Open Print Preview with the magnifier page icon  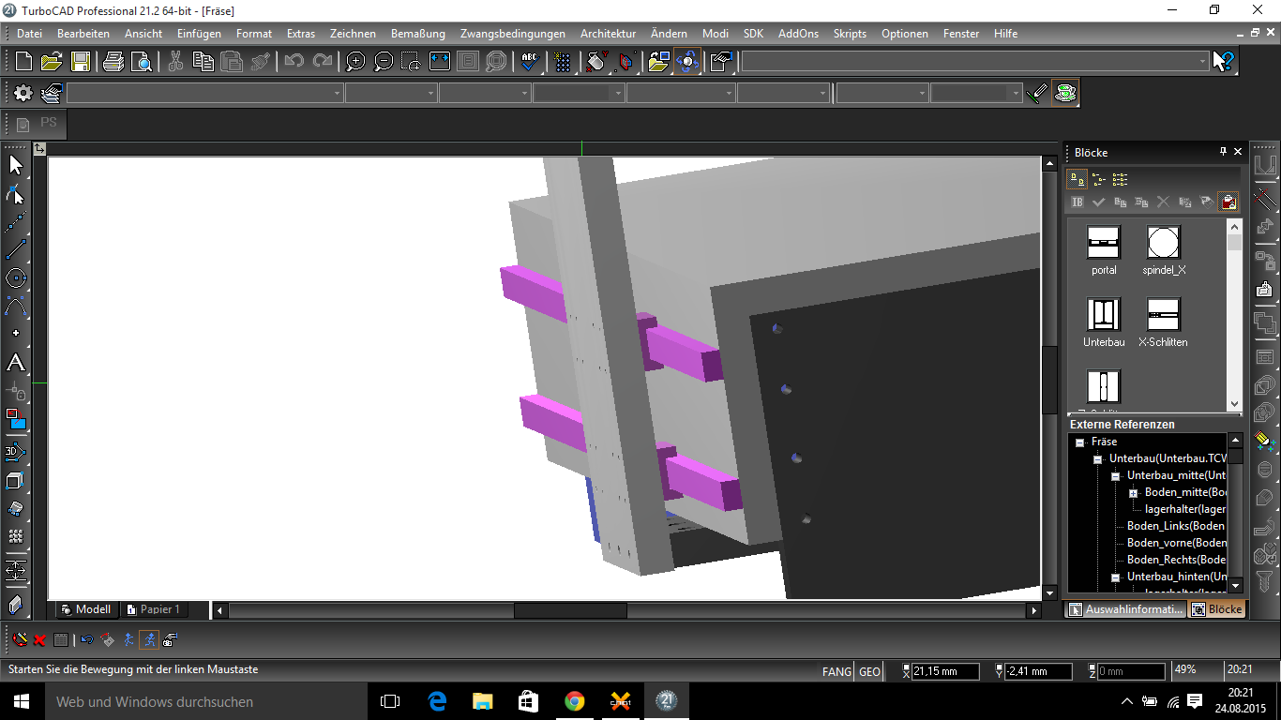click(142, 62)
